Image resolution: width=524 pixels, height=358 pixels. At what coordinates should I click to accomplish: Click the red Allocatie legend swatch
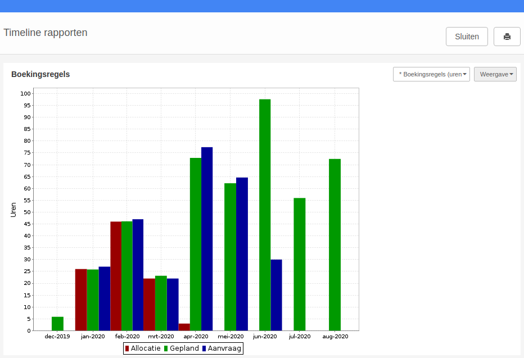[x=127, y=348]
